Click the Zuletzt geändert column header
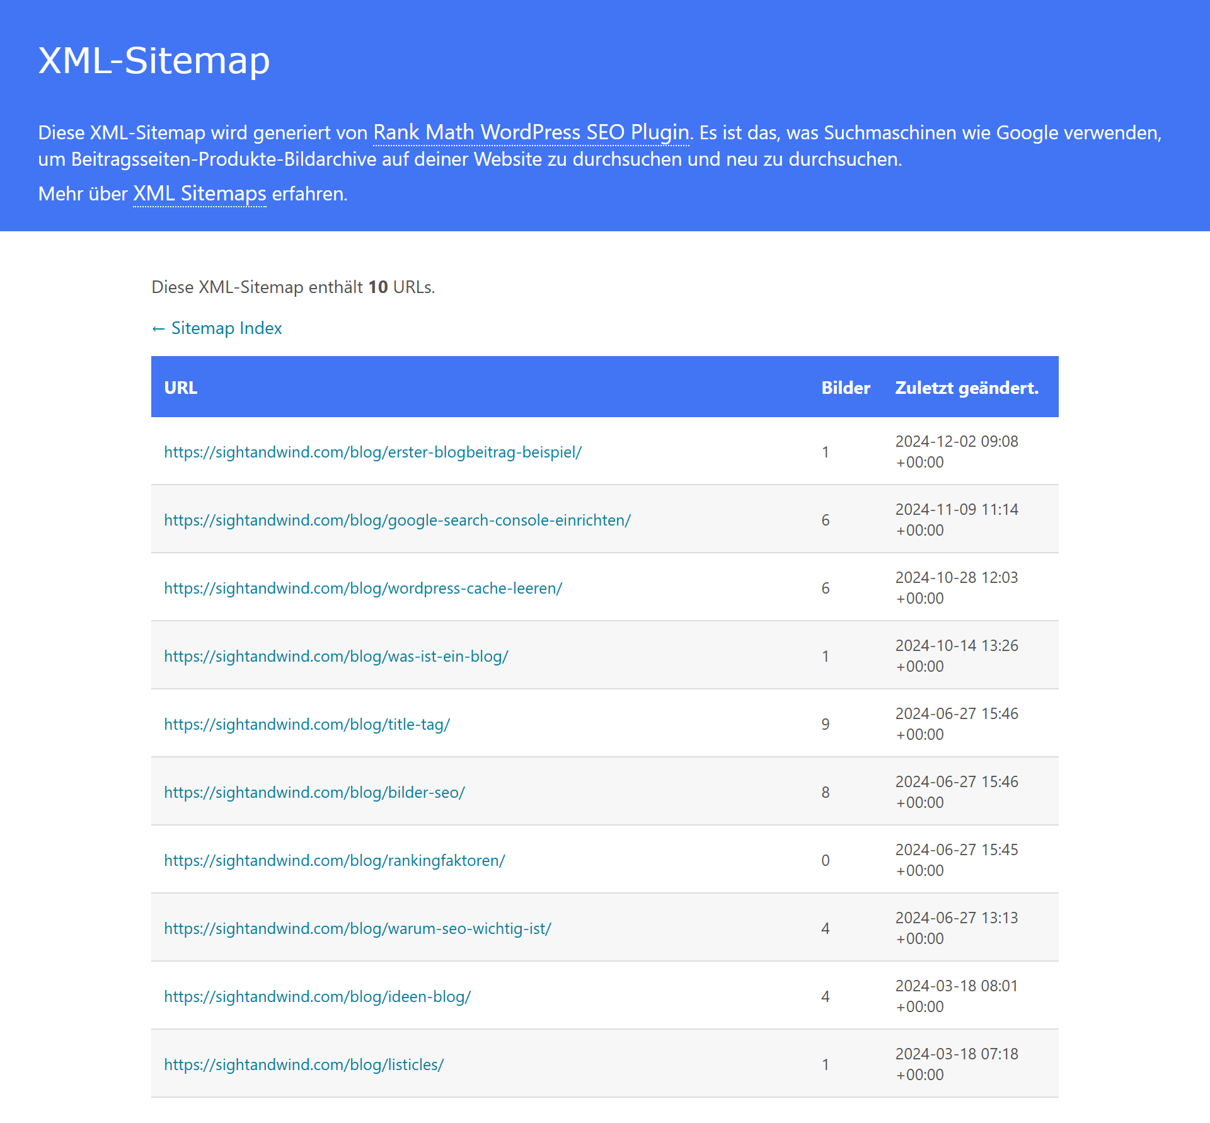 pos(967,388)
